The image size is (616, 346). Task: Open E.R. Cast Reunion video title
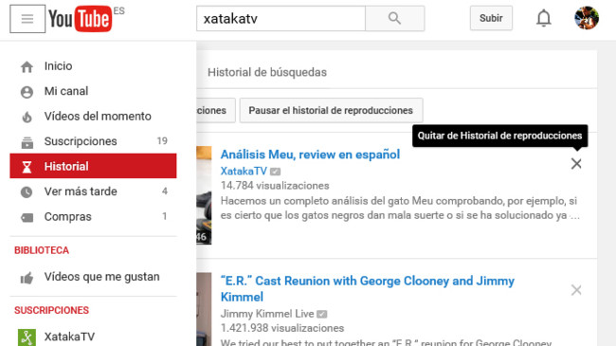(368, 288)
